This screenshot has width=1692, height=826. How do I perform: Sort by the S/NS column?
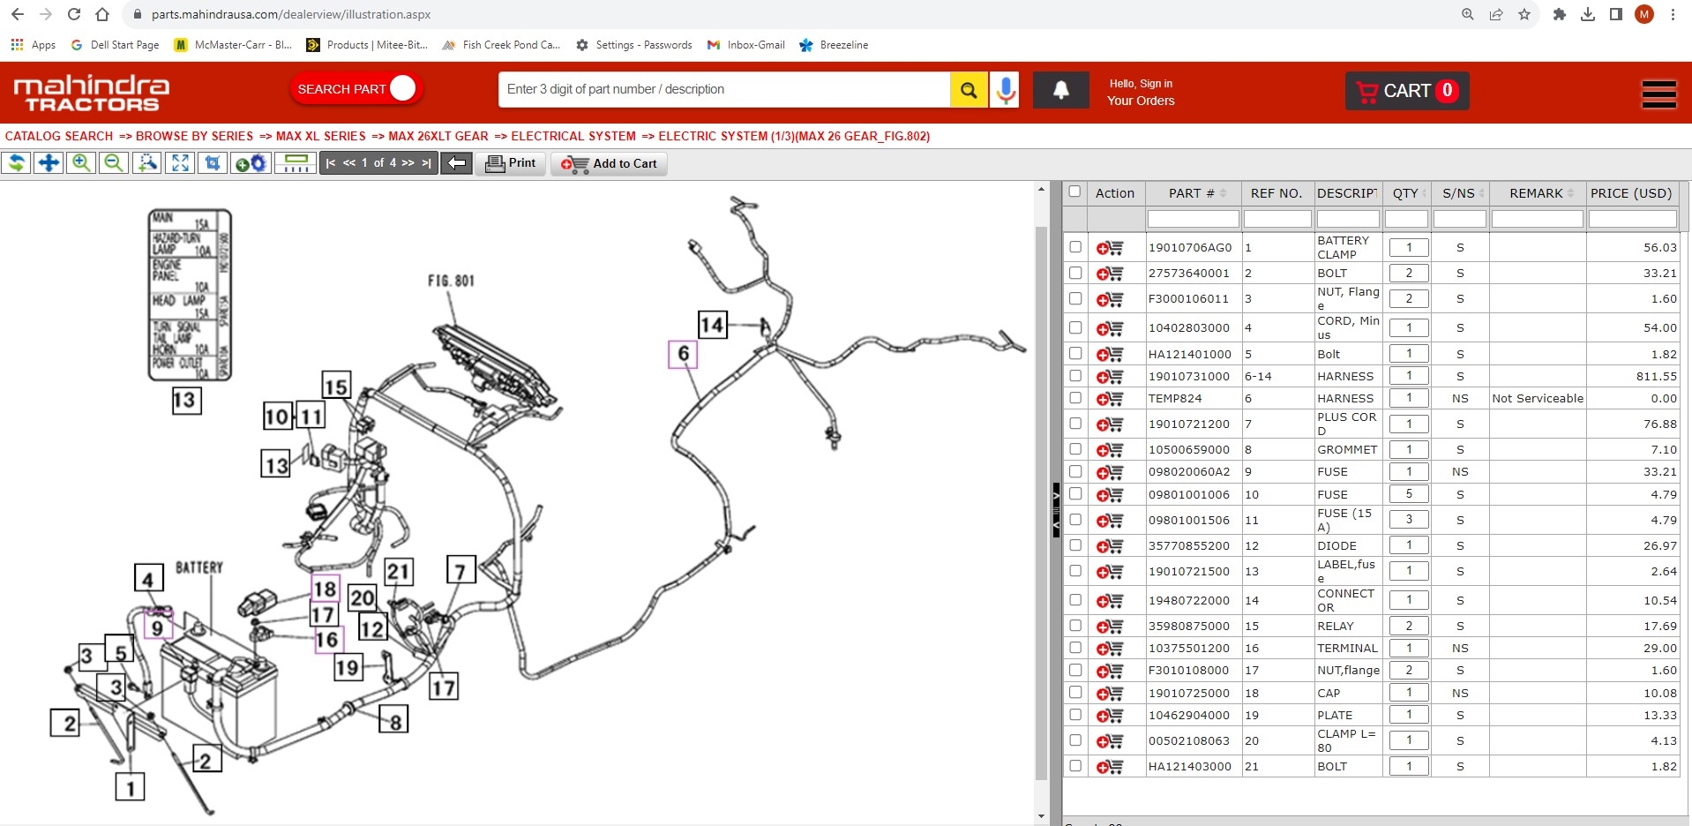click(x=1459, y=193)
